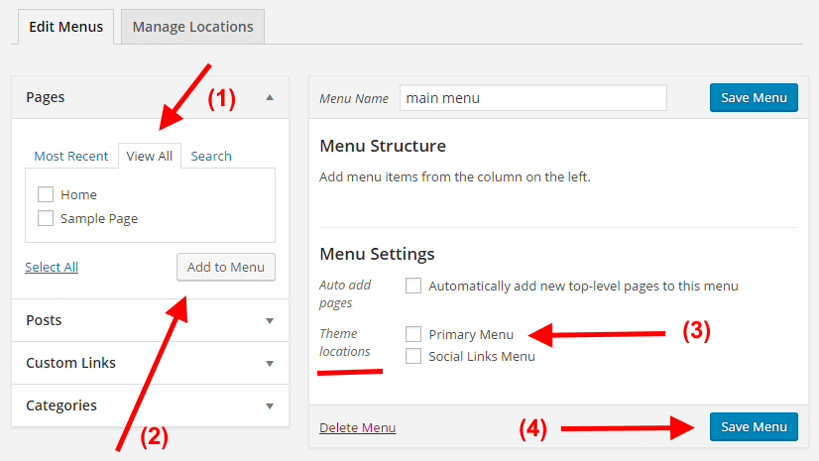Click the top Save Menu button
Image resolution: width=819 pixels, height=461 pixels.
pyautogui.click(x=754, y=97)
